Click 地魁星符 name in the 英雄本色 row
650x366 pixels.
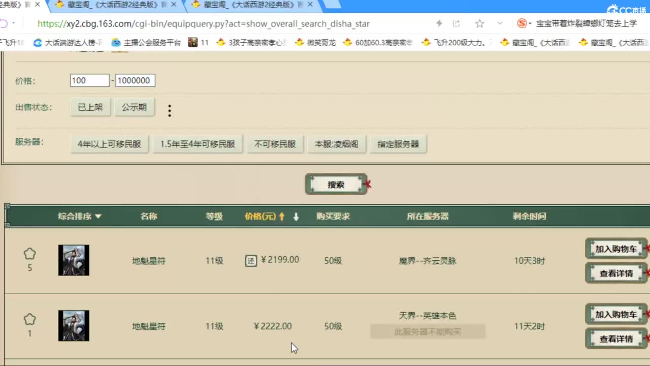pyautogui.click(x=149, y=326)
